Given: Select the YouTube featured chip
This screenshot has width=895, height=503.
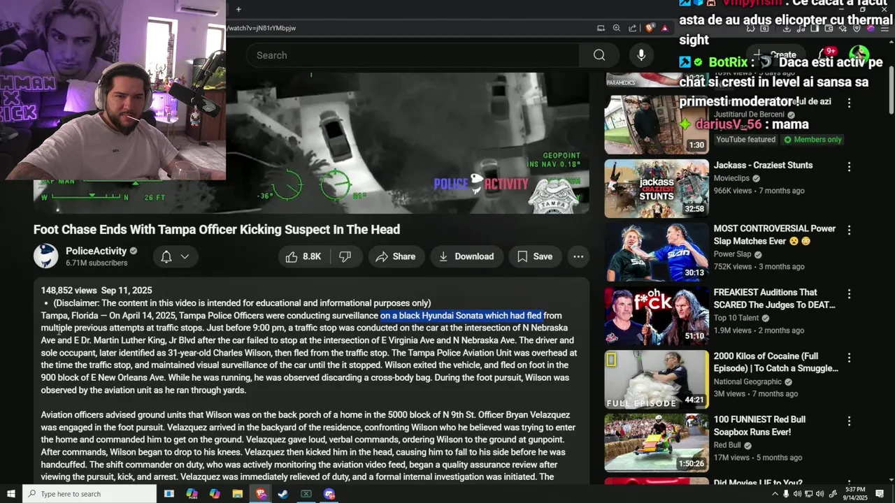Looking at the screenshot, I should tap(745, 140).
